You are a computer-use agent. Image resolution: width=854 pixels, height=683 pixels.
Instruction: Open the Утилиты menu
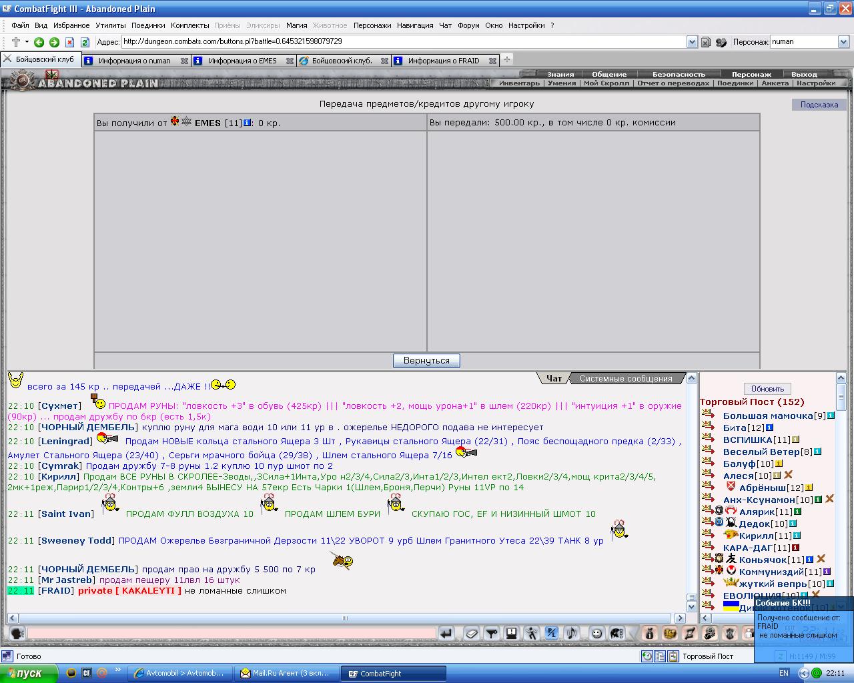point(110,25)
